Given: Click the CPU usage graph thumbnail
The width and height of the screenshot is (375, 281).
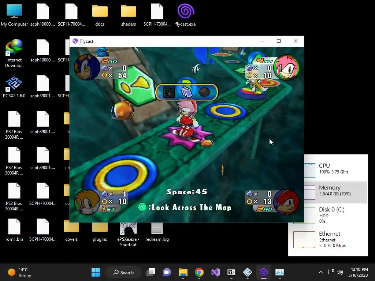Looking at the screenshot, I should (310, 170).
